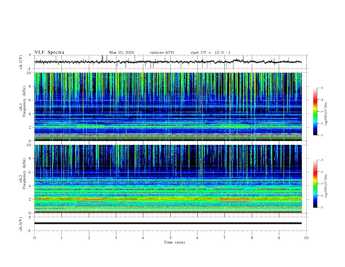Viewport: 345px width, 267px height.
Task: Click the ch.1 spectrogram plot
Action: tap(168, 106)
